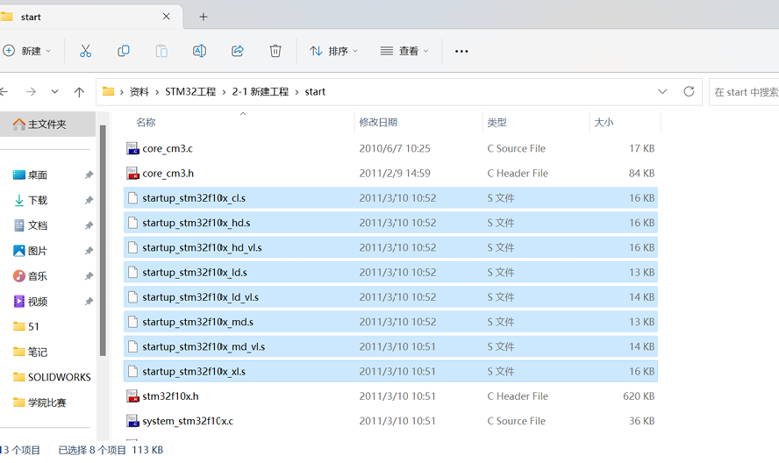Click STM32工程 in the breadcrumb path
Image resolution: width=779 pixels, height=463 pixels.
190,91
